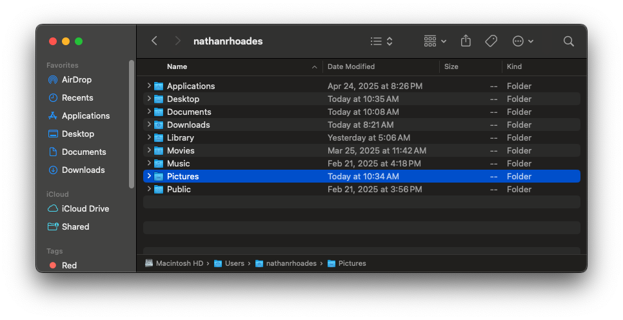Open the More Actions ellipsis menu
The image size is (623, 320).
click(522, 41)
